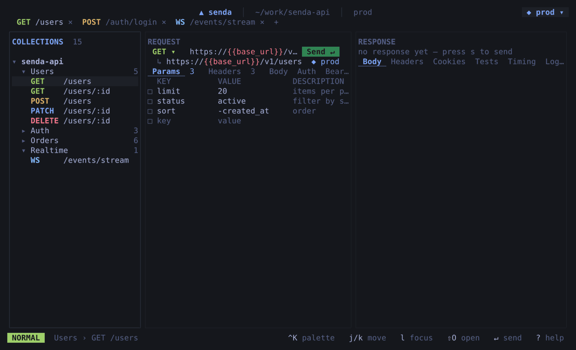Viewport: 576px width, 350px height.
Task: Select DELETE /users/:id request
Action: [75, 121]
